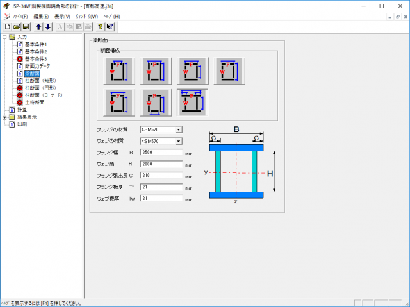410x307 pixels.
Task: Select 計算 in the tree
Action: tap(22, 110)
